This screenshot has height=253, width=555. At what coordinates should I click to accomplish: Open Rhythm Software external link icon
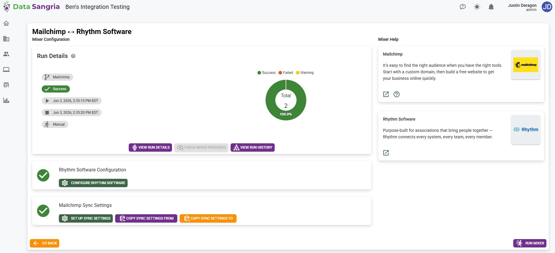pos(386,153)
